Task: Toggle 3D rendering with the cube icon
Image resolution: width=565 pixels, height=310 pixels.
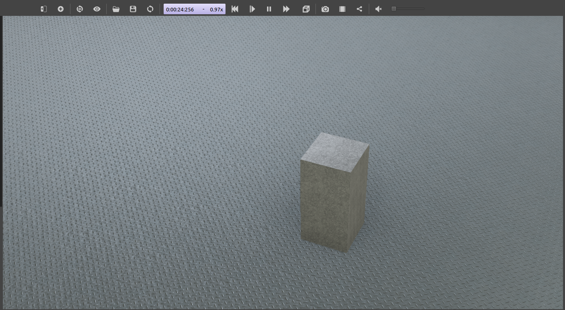Action: pyautogui.click(x=306, y=9)
